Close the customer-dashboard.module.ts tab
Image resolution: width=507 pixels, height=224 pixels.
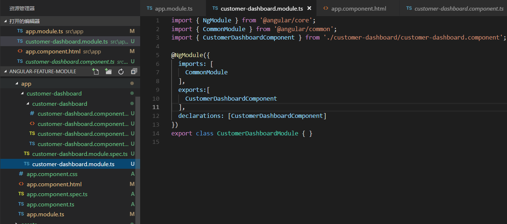[x=309, y=8]
